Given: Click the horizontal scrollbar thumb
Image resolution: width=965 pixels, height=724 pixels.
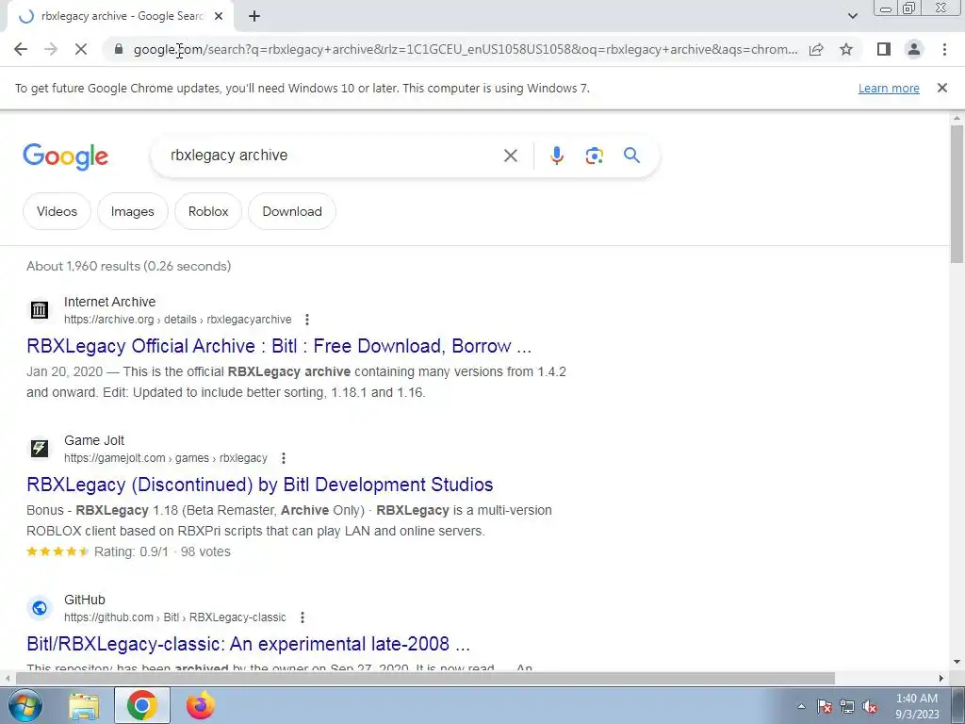Looking at the screenshot, I should (425, 678).
